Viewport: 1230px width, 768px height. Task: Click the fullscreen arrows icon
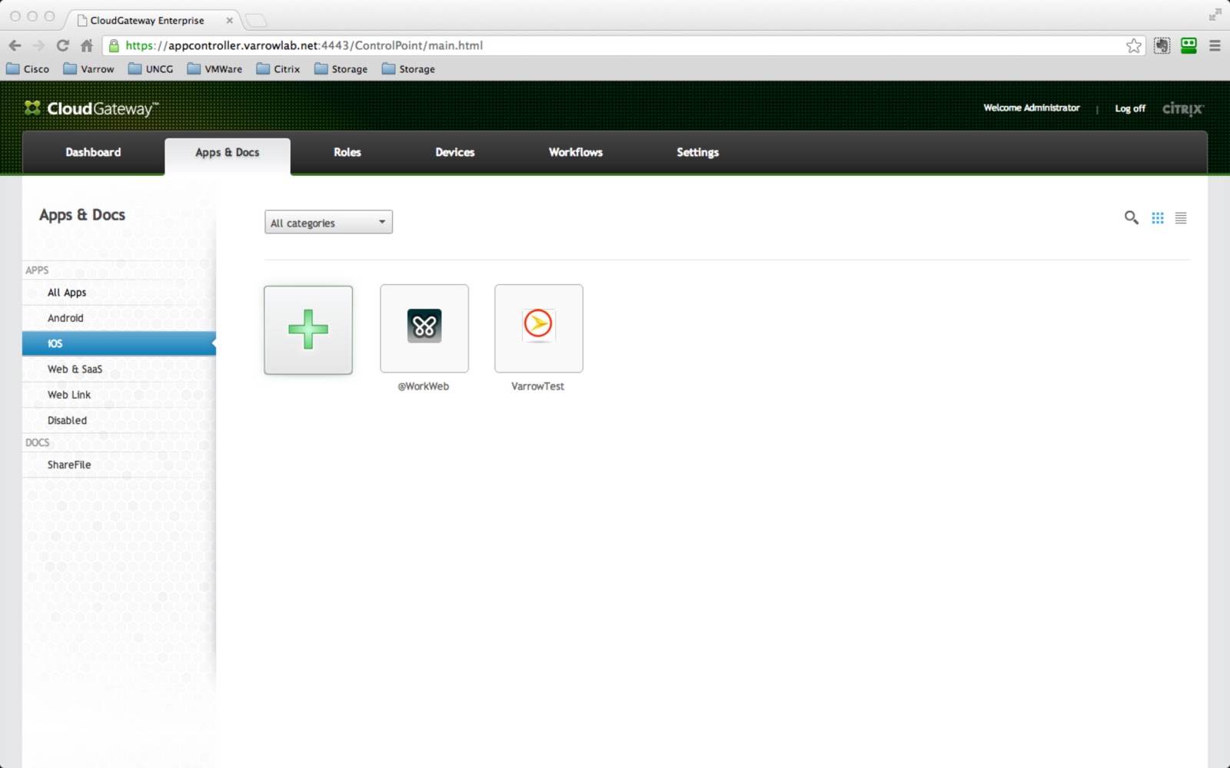pyautogui.click(x=1215, y=15)
